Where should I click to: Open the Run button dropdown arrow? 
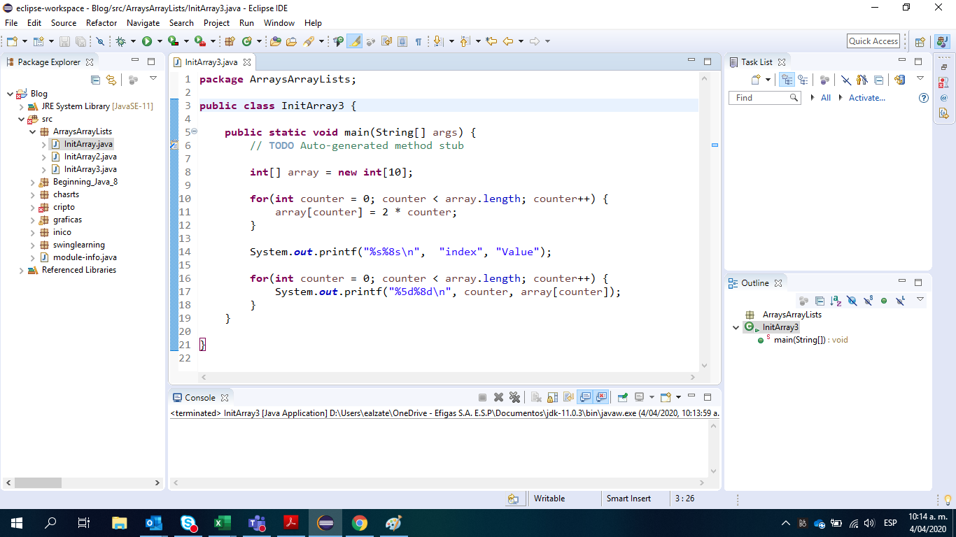pyautogui.click(x=160, y=41)
